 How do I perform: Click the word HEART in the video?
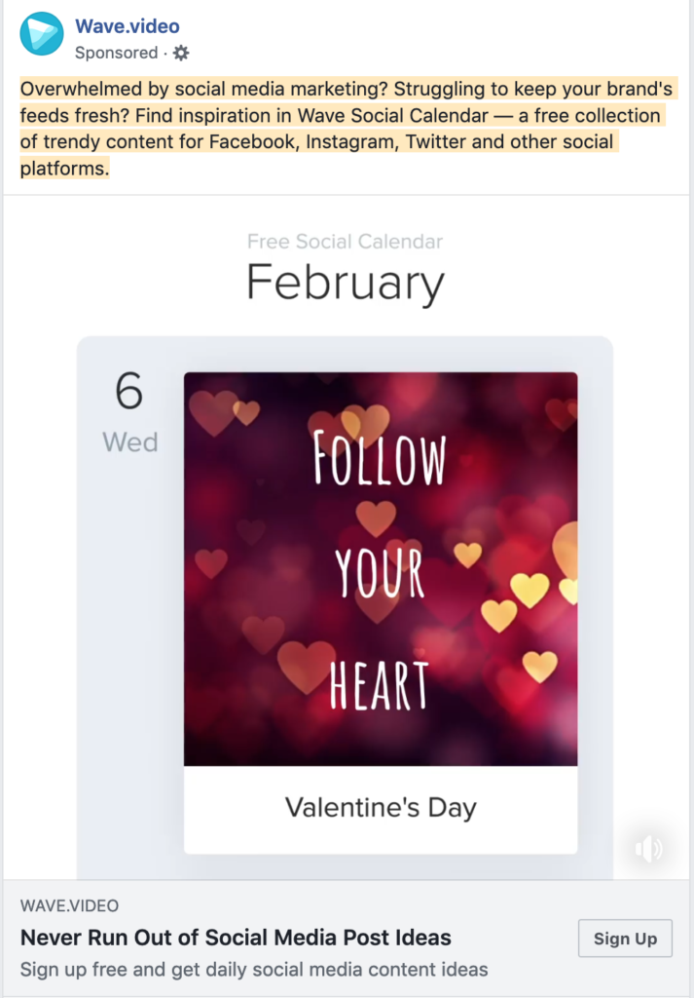[380, 685]
